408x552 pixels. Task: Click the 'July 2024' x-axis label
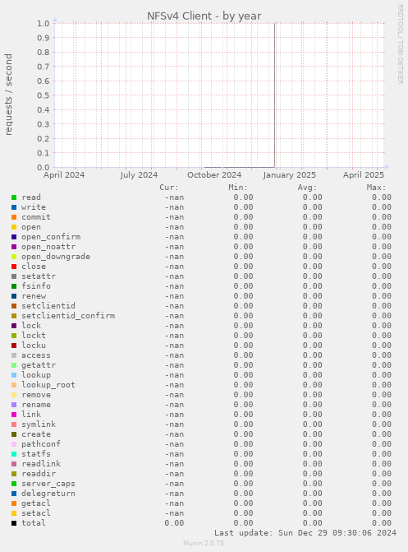tap(139, 175)
